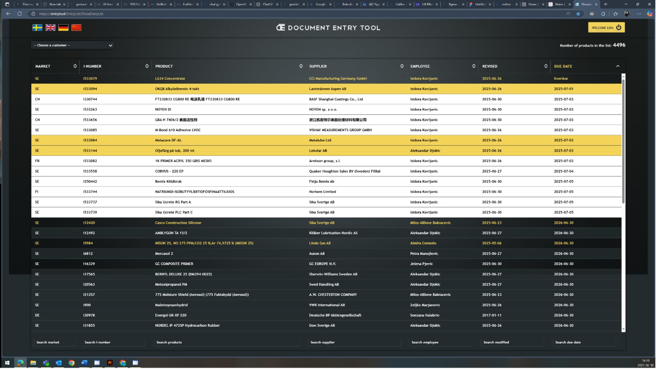Open the Copilot icon in Edge toolbar
This screenshot has width=656, height=369.
pyautogui.click(x=650, y=14)
